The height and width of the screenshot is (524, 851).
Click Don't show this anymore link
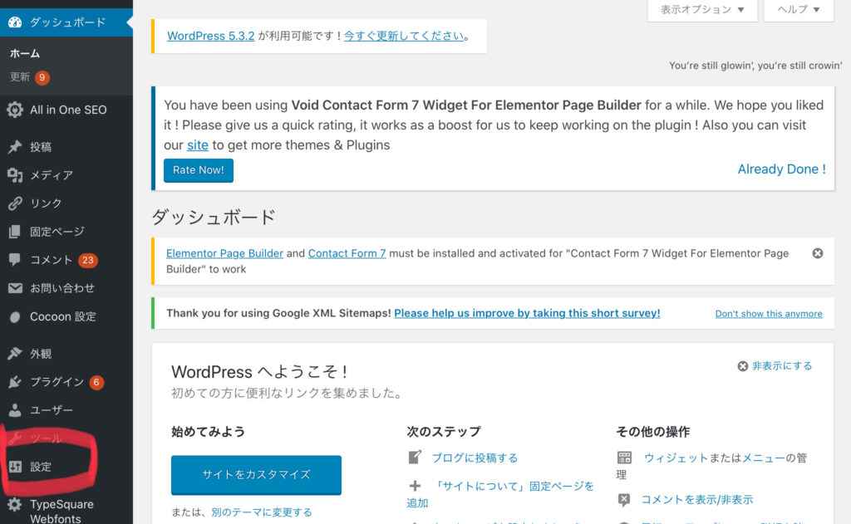click(x=769, y=314)
